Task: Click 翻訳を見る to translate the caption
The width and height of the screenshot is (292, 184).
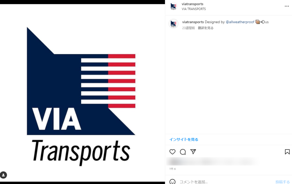Action: 206,28
